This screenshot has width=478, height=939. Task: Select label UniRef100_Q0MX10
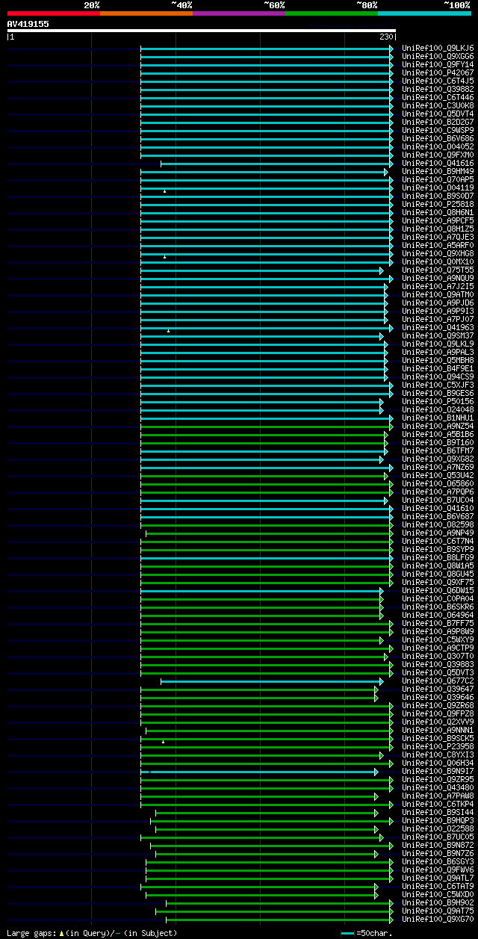coord(438,262)
